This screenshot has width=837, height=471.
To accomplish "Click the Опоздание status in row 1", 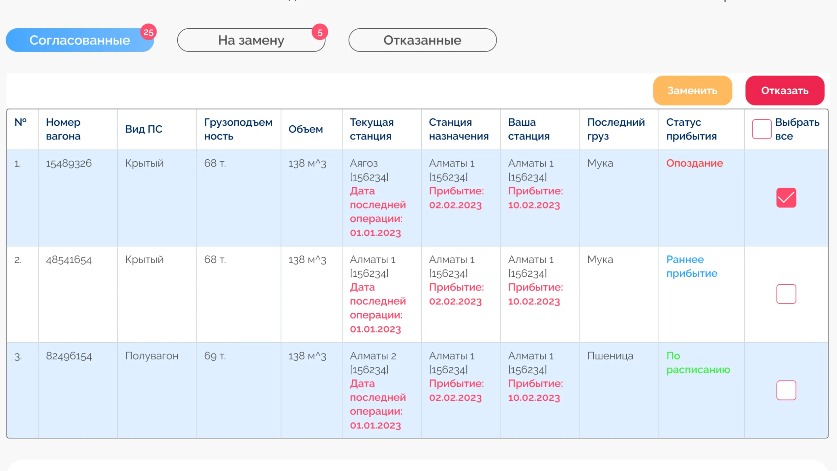I will [694, 163].
